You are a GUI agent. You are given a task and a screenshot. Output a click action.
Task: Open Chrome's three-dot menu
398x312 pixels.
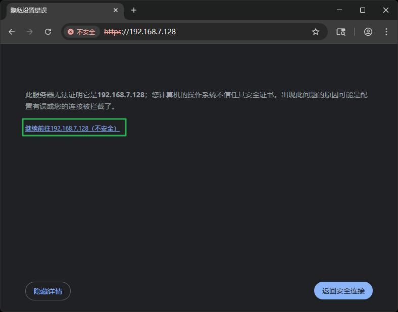click(386, 32)
